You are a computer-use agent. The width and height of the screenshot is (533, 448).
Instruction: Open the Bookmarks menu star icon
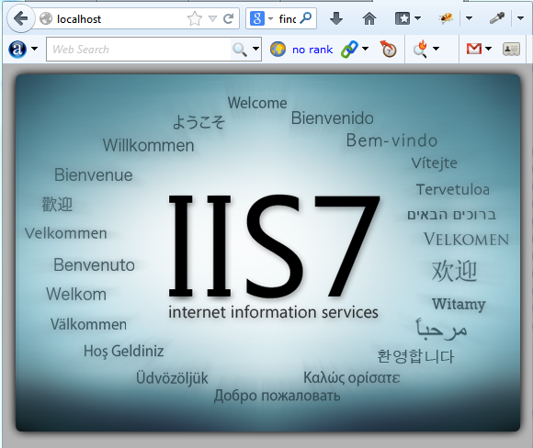click(x=403, y=18)
